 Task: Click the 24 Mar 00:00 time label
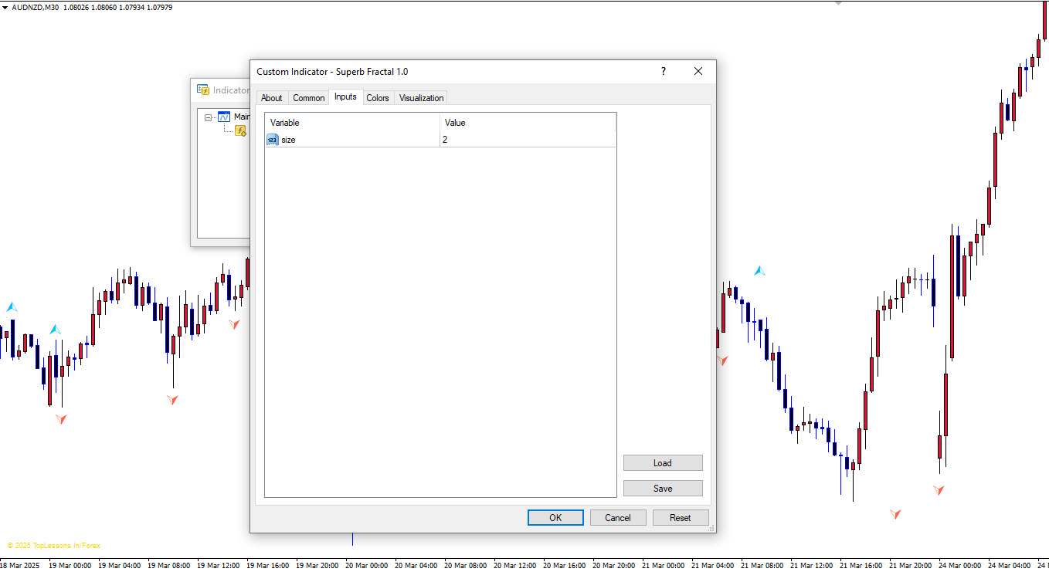[961, 565]
